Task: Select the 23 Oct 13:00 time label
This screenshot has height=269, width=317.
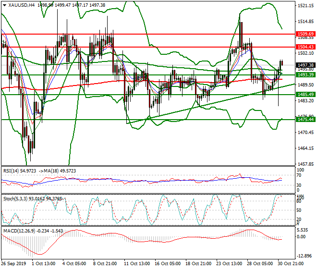Action: click(229, 264)
